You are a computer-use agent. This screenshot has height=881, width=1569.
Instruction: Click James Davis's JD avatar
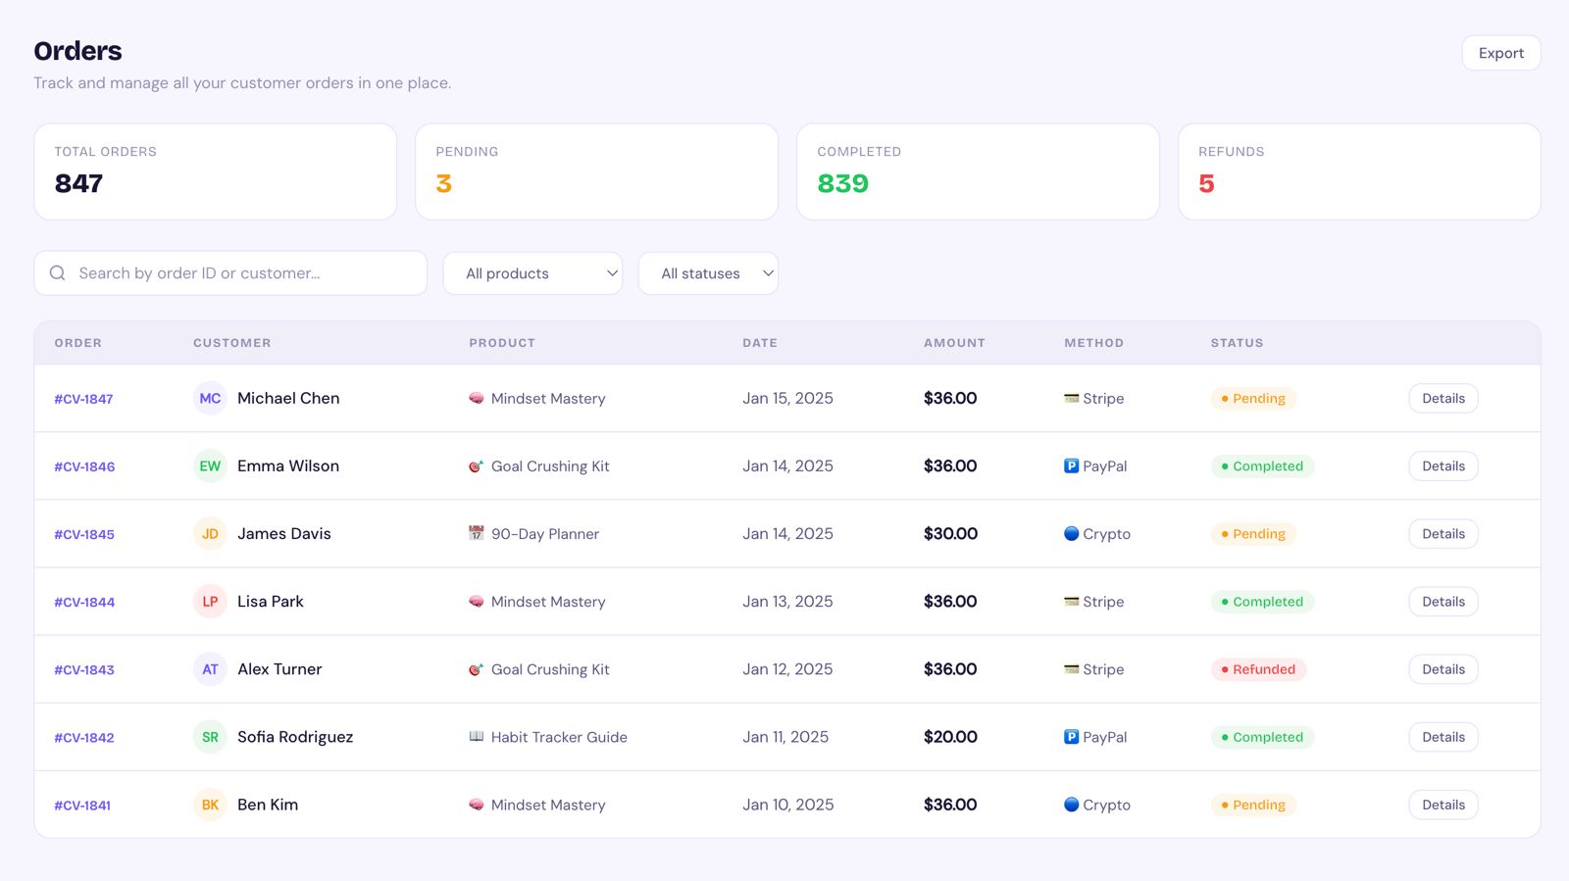[x=210, y=534]
